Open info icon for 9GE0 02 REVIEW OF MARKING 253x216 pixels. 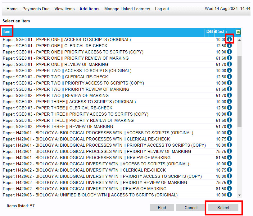tap(229, 95)
